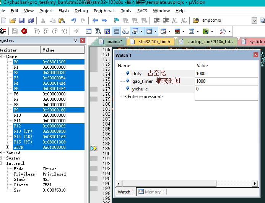
Task: Open the Debug menu
Action: [x=81, y=11]
